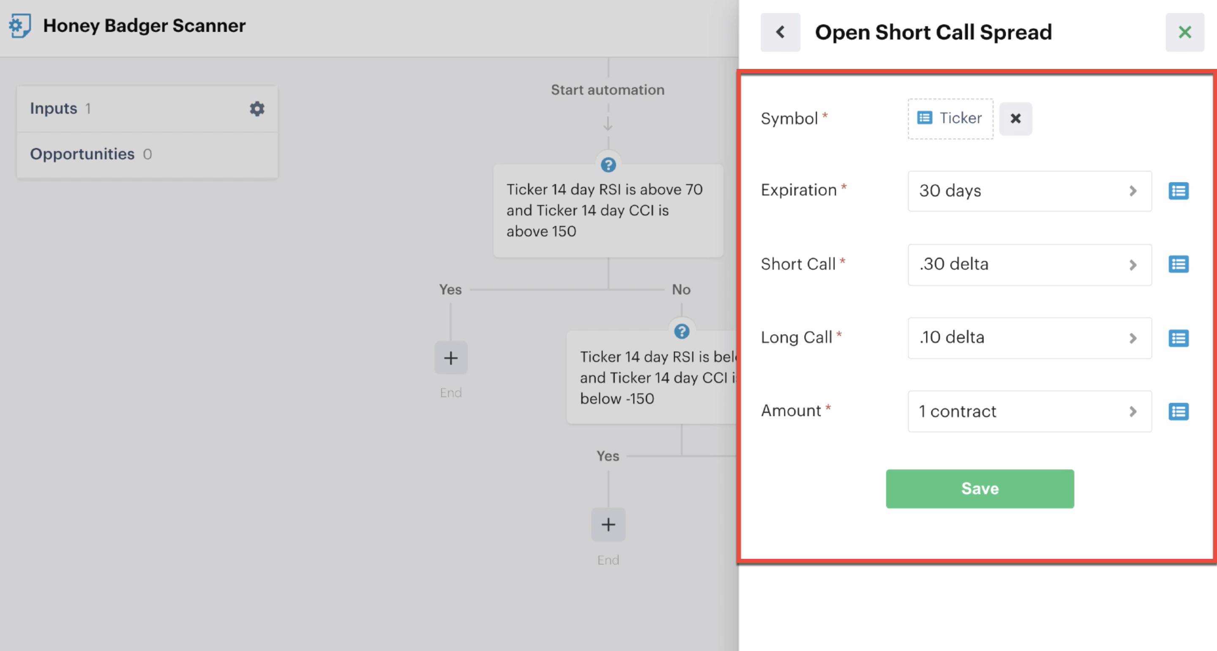The width and height of the screenshot is (1217, 651).
Task: Open the Inputs section
Action: point(147,109)
